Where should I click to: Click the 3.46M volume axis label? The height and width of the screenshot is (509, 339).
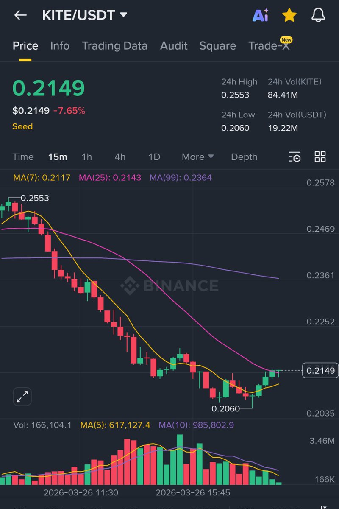(322, 441)
